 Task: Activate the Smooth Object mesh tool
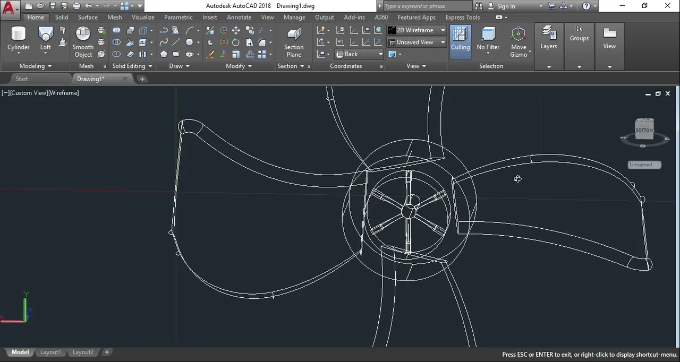(x=83, y=41)
